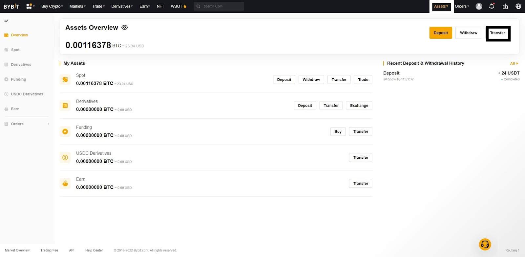Click the Bybit logo
The image size is (525, 257).
point(11,6)
